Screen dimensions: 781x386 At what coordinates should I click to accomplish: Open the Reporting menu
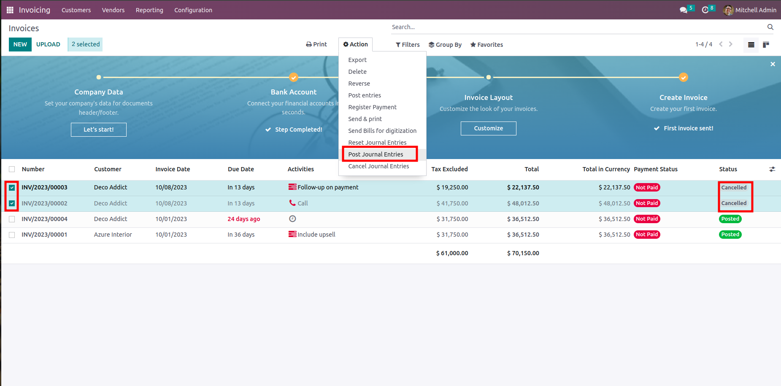click(149, 10)
